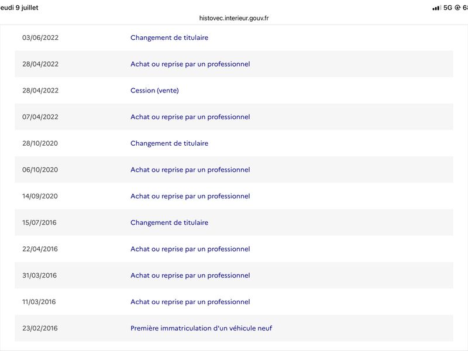The image size is (468, 351).
Task: Tap the 23/02/2016 date cell
Action: click(x=40, y=328)
